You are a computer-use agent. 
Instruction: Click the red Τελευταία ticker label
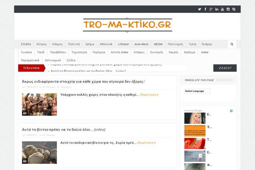(31, 68)
